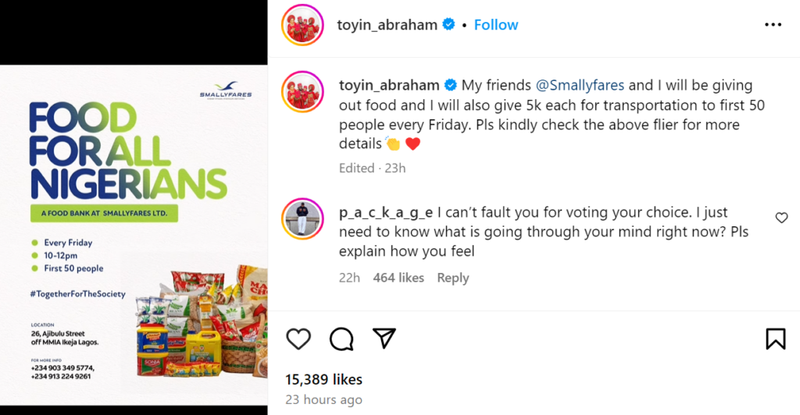Click the Food For All Nigerians flier
This screenshot has width=800, height=415.
pyautogui.click(x=134, y=234)
